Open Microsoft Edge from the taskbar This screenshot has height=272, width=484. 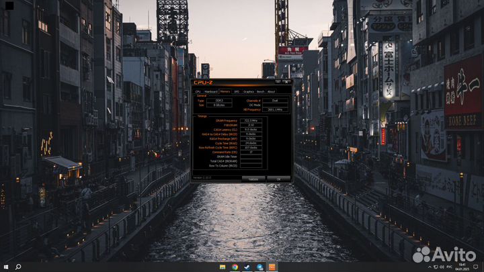pyautogui.click(x=259, y=267)
